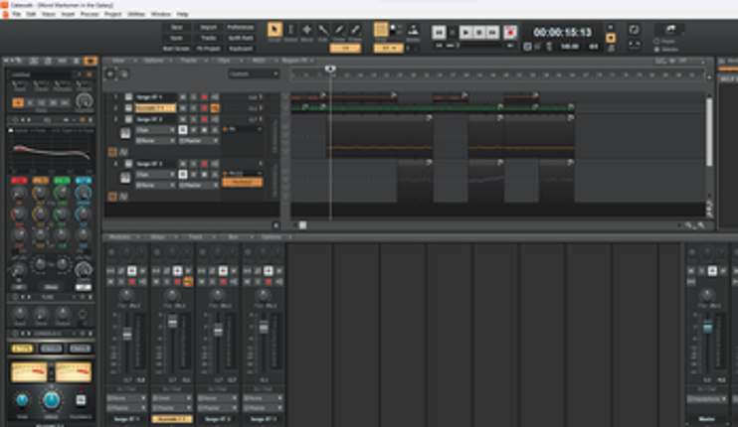The image size is (738, 427).
Task: Click the playhead marker on the time ruler
Action: [x=330, y=69]
